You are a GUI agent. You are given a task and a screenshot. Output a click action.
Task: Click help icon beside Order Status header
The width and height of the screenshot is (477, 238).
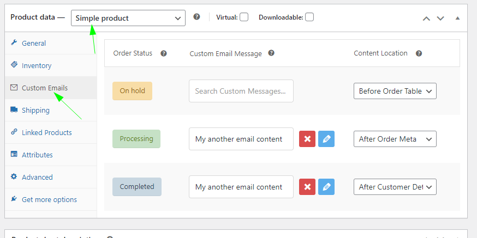[163, 53]
